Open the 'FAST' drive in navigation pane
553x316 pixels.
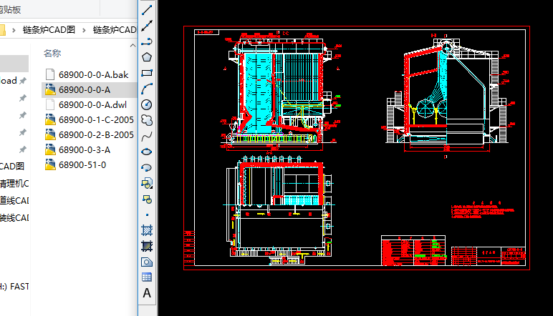[x=14, y=287]
